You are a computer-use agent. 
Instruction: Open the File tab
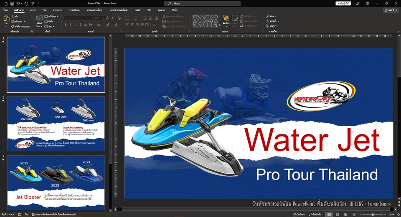point(5,10)
